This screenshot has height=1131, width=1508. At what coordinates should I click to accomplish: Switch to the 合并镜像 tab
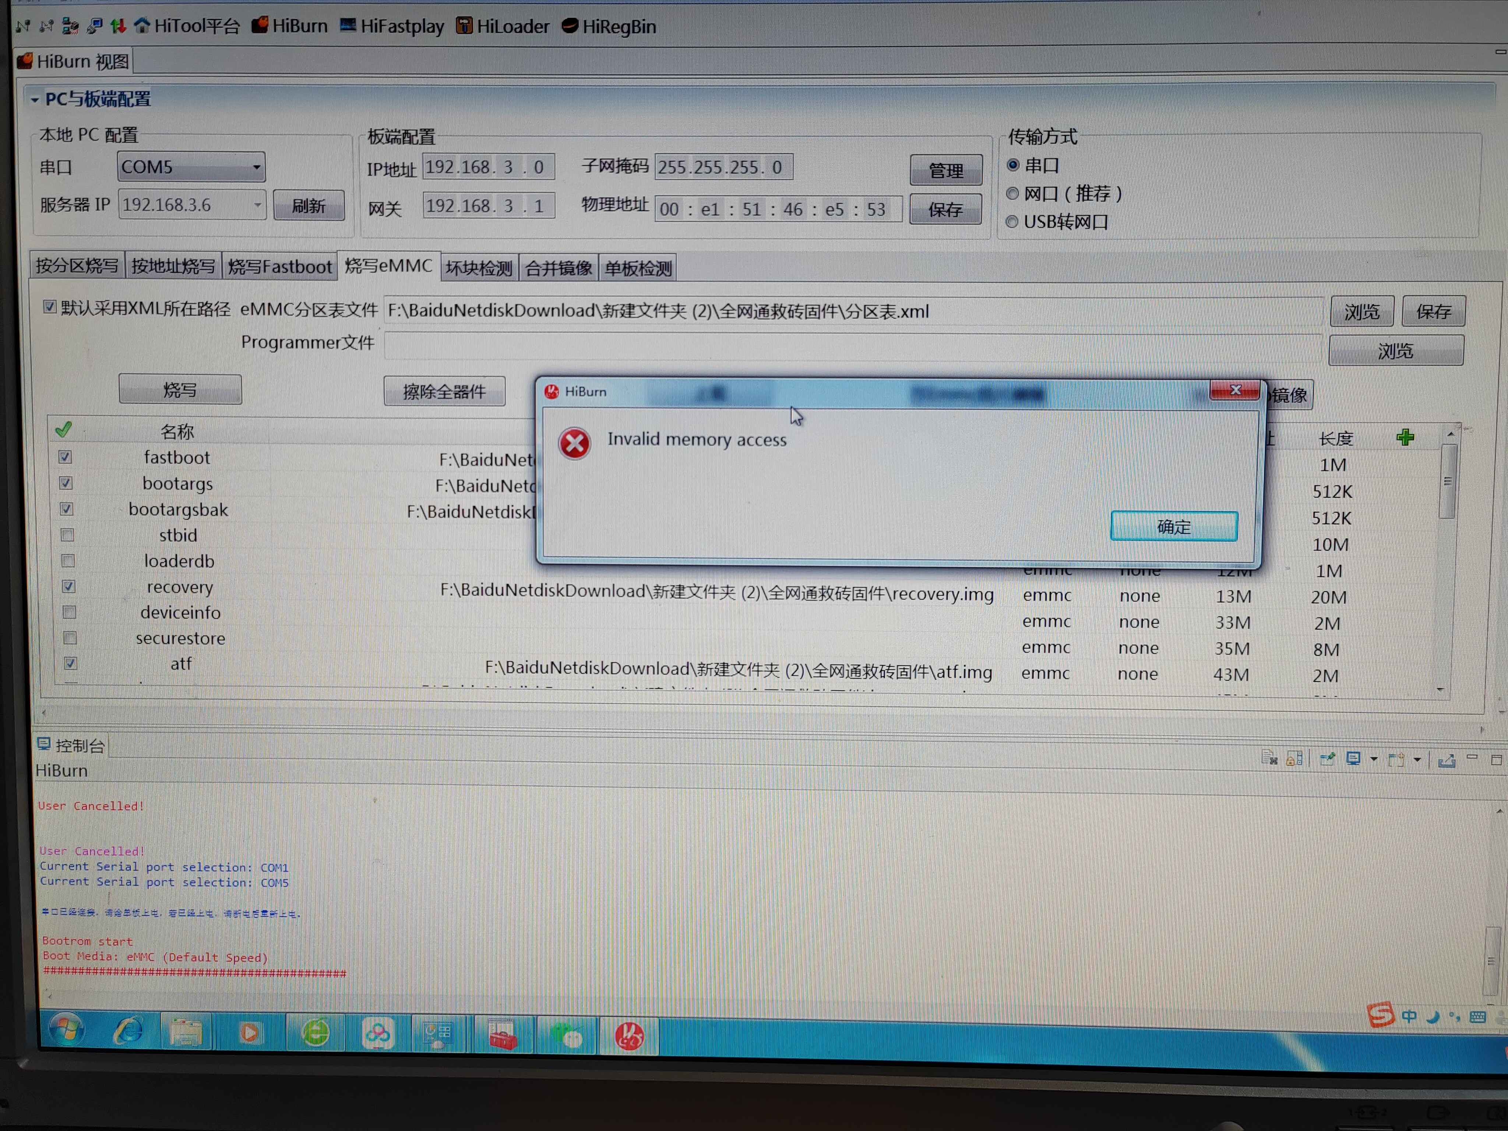click(x=559, y=268)
